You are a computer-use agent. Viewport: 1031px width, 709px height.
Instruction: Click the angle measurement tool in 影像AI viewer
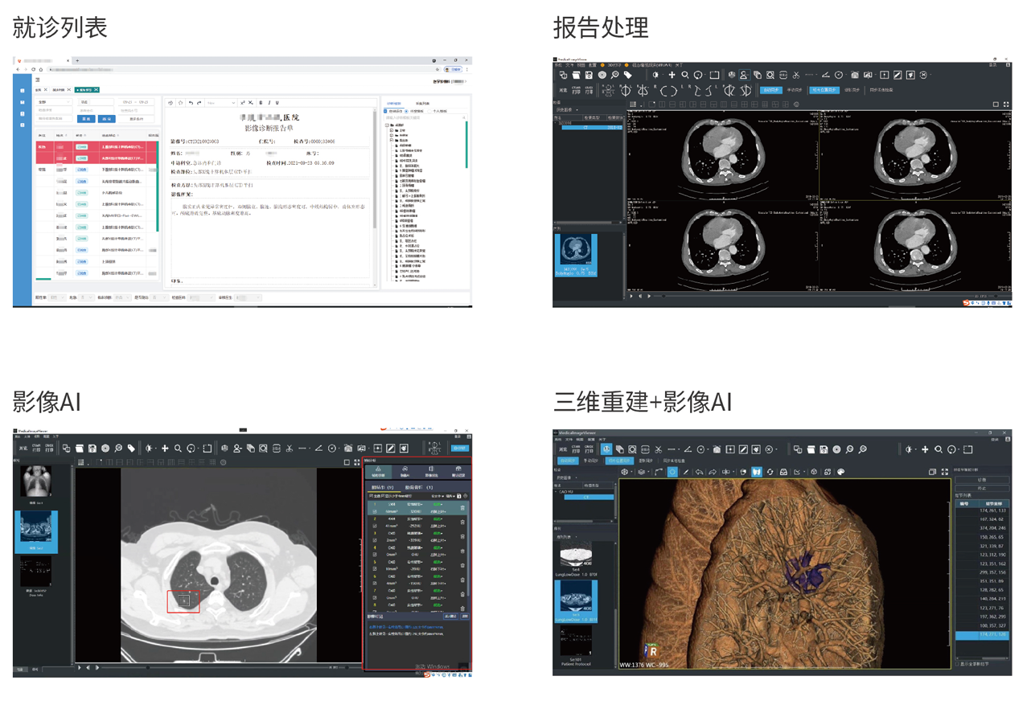point(318,448)
